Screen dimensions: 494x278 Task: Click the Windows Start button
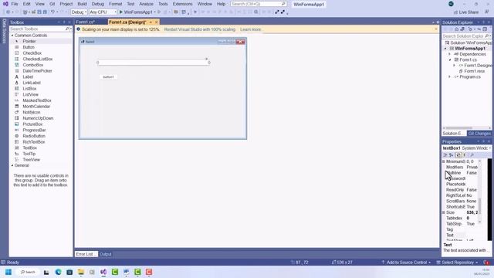pos(8,272)
